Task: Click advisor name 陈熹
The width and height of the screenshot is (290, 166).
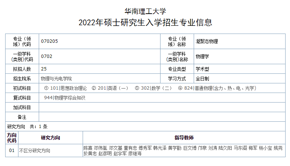Action: pyautogui.click(x=88, y=148)
